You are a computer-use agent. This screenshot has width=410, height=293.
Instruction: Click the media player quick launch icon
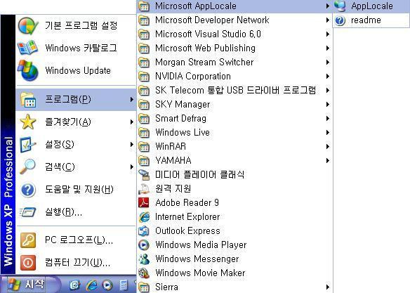pyautogui.click(x=107, y=285)
